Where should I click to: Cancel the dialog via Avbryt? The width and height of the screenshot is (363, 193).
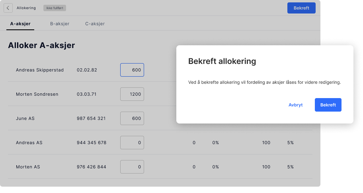[x=295, y=105]
